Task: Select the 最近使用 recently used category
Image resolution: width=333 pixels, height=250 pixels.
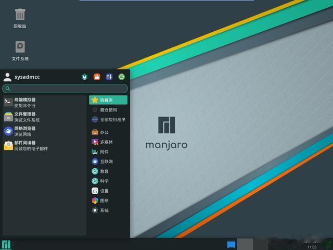Action: [x=108, y=110]
